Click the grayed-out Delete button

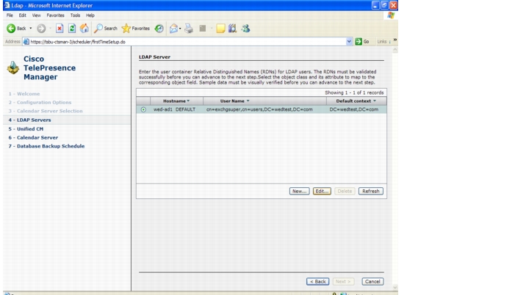[345, 192]
